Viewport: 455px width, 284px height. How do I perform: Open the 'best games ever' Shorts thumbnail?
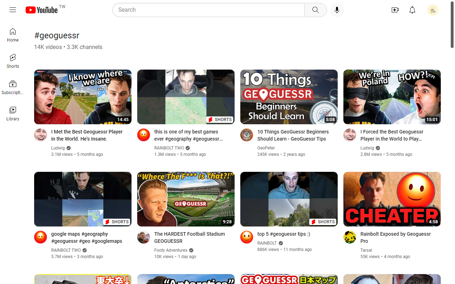[x=186, y=97]
